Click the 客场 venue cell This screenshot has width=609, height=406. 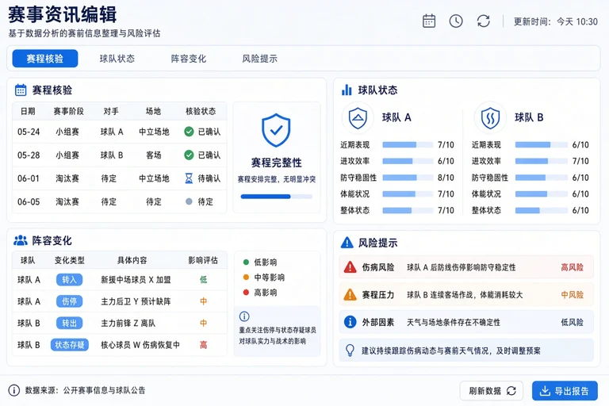(153, 155)
